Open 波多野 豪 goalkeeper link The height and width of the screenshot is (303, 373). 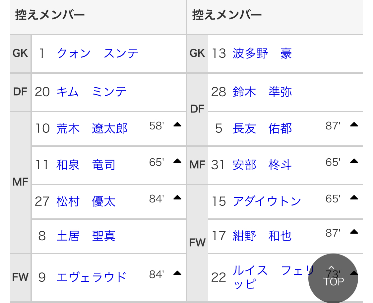tap(262, 53)
